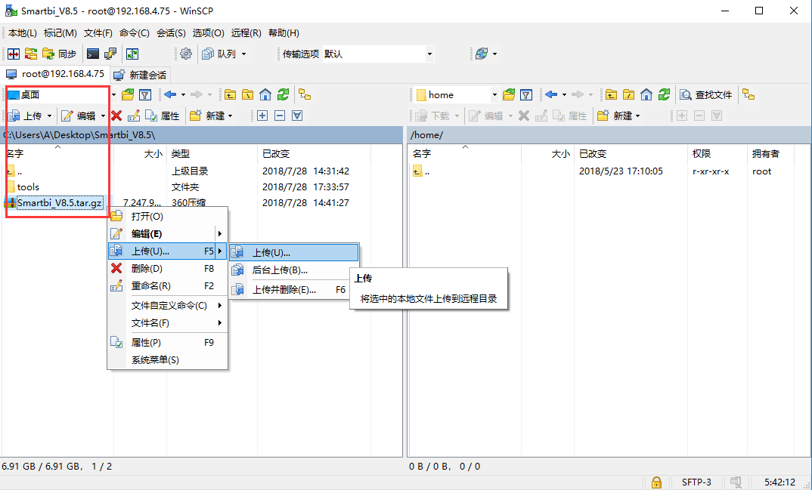Click the globe refresh icon in top toolbar
The image size is (812, 490).
(x=482, y=54)
